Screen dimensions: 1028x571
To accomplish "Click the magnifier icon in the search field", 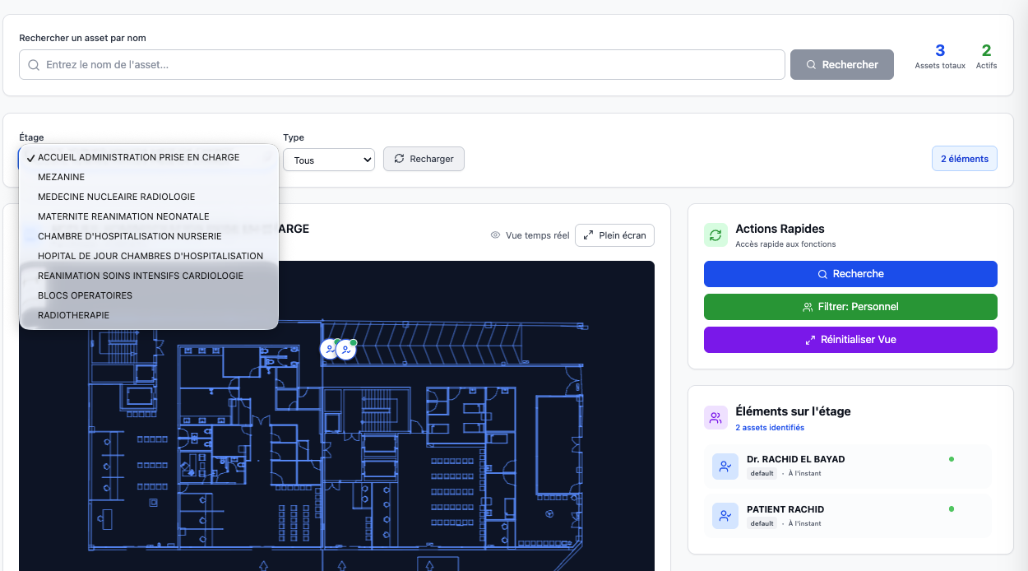I will (x=34, y=65).
